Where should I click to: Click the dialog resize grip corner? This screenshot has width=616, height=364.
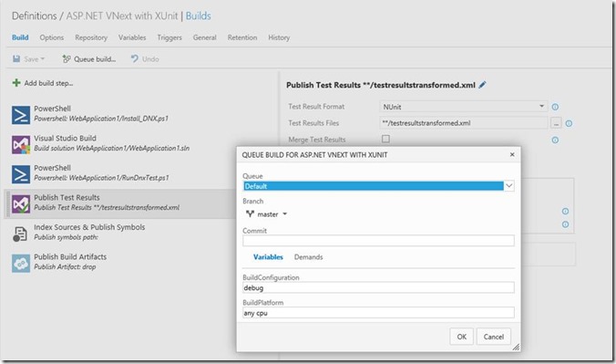tap(516, 347)
